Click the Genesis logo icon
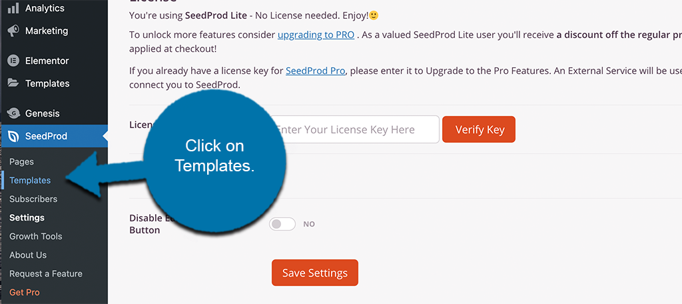The width and height of the screenshot is (682, 304). 13,114
